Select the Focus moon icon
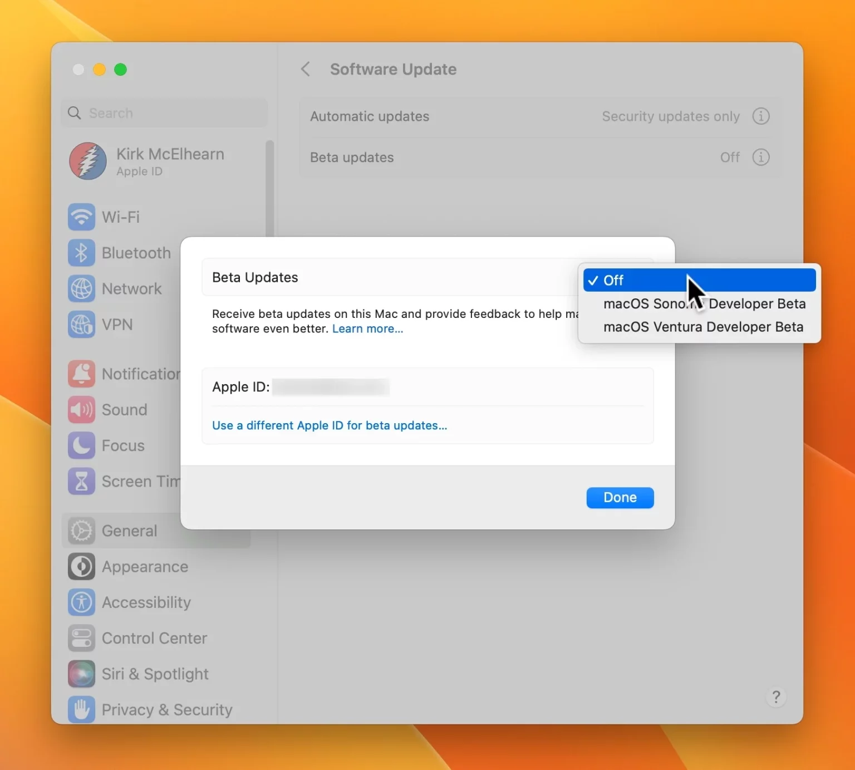 (81, 445)
